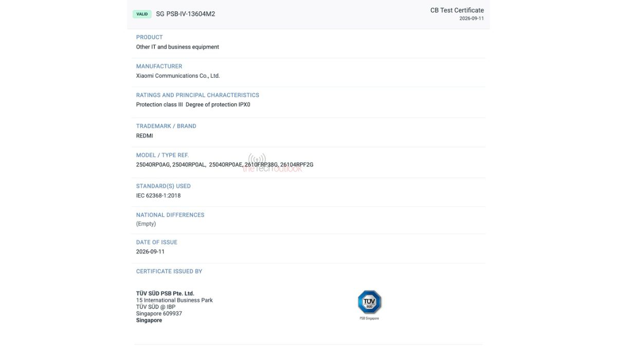Click the PRODUCT field label
Image resolution: width=617 pixels, height=347 pixels.
tap(150, 37)
